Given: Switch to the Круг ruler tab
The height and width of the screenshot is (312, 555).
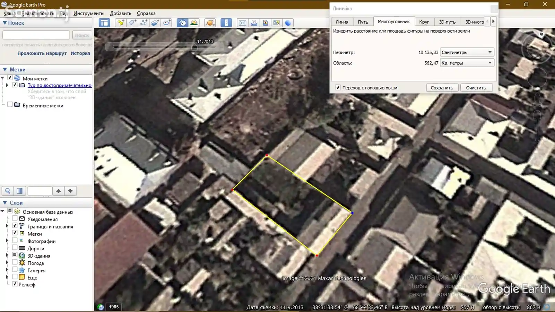Looking at the screenshot, I should click(424, 21).
